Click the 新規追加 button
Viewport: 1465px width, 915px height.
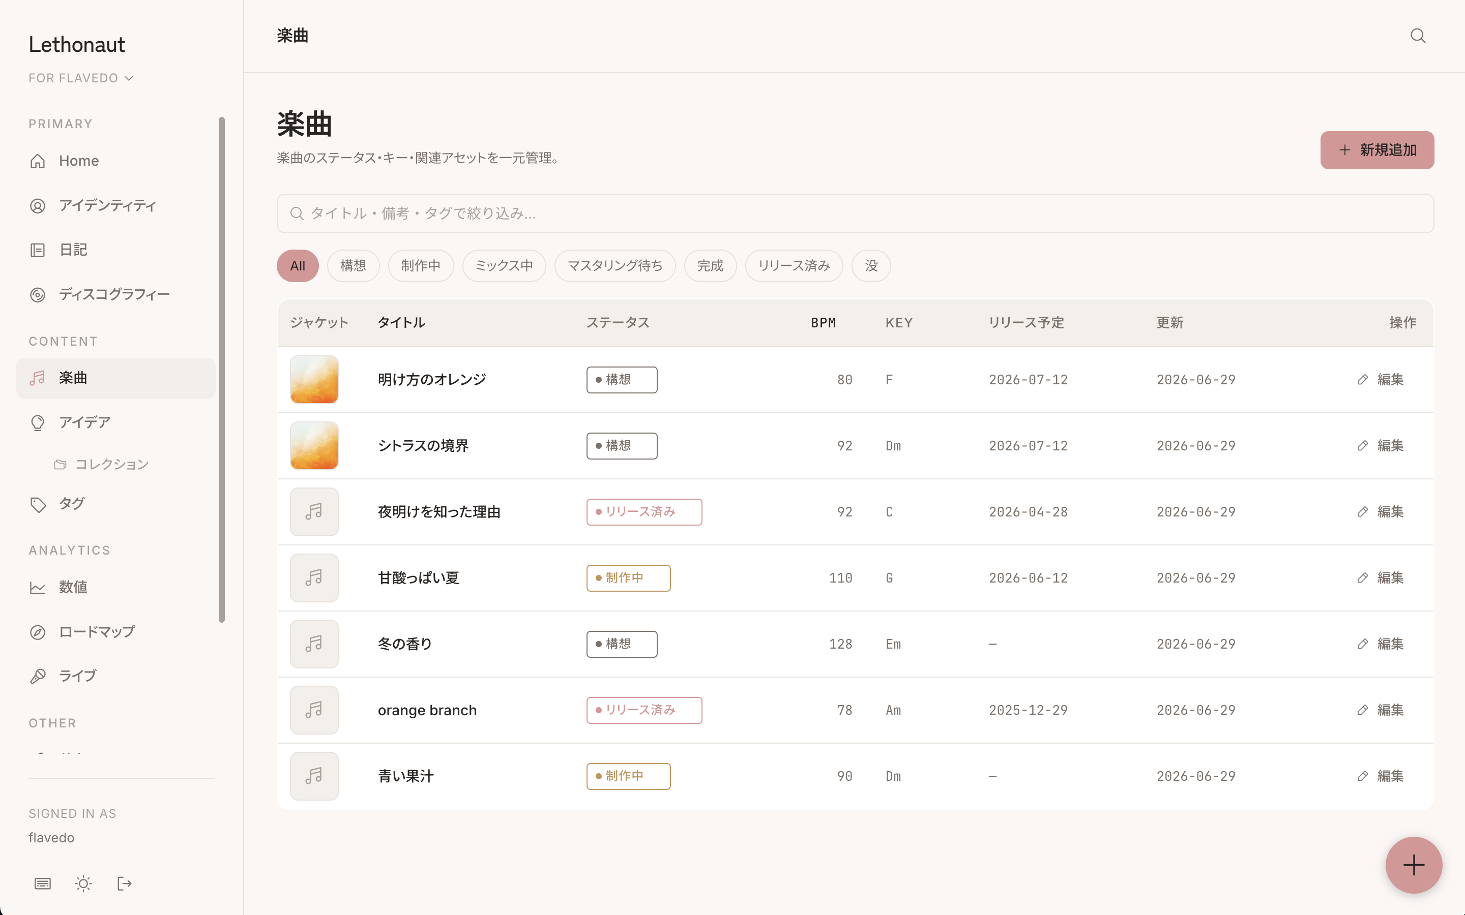[x=1377, y=150]
